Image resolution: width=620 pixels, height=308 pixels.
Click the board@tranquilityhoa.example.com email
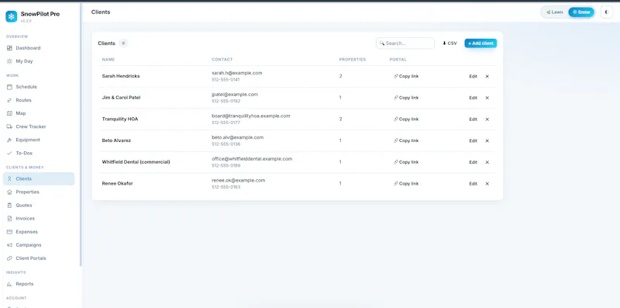[250, 116]
